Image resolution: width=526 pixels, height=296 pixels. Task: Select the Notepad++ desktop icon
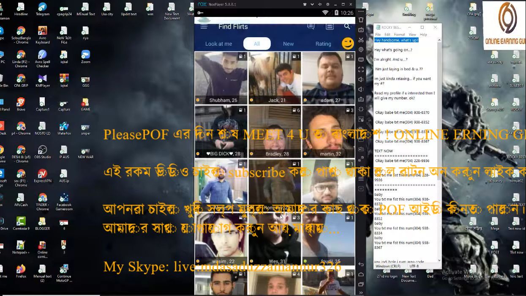point(21,247)
